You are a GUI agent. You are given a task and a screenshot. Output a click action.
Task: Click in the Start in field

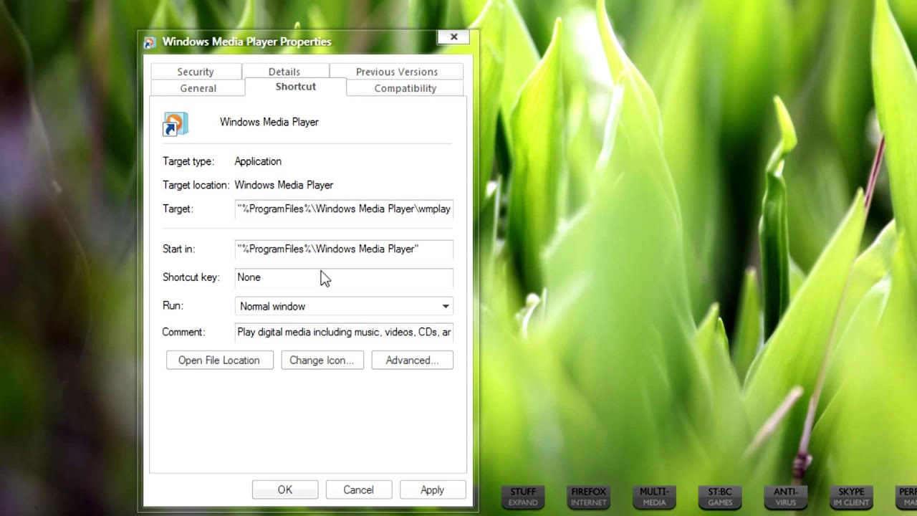tap(344, 249)
